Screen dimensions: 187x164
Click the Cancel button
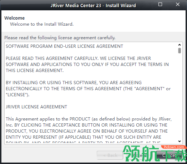pyautogui.click(x=169, y=155)
